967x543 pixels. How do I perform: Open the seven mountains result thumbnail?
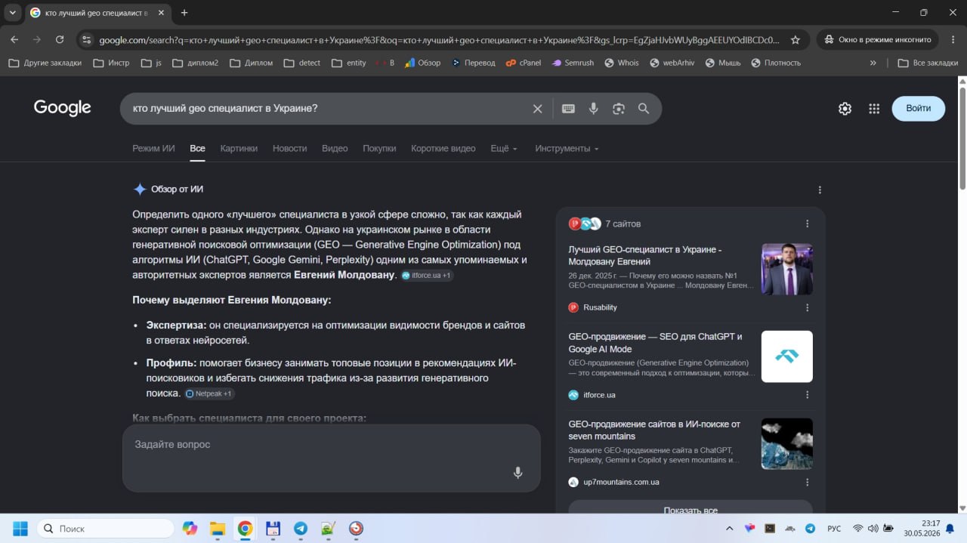[x=787, y=444]
